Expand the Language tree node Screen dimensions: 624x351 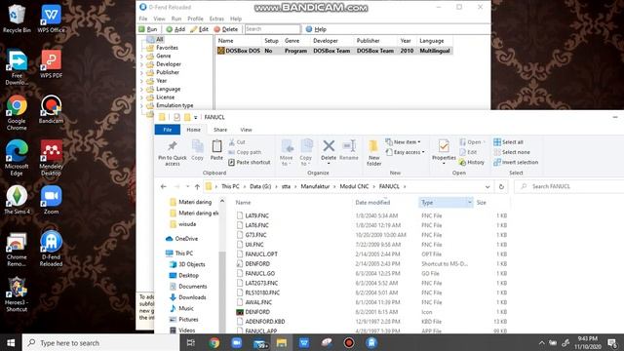coord(141,89)
